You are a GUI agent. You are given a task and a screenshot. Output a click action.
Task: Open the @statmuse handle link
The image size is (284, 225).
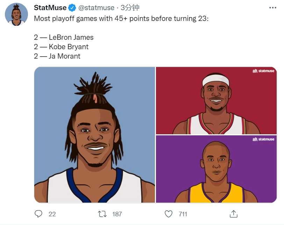coord(97,8)
